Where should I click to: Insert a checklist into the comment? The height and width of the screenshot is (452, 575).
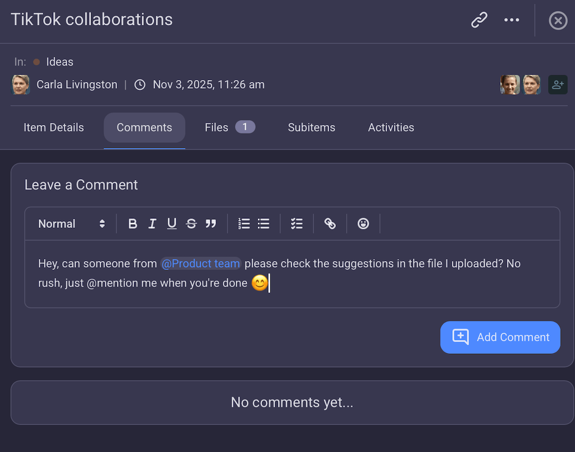click(x=297, y=223)
